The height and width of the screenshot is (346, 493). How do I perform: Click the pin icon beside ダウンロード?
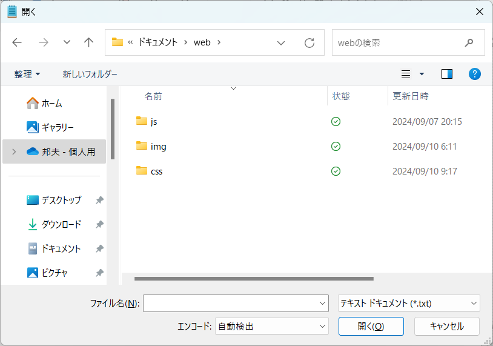[99, 224]
